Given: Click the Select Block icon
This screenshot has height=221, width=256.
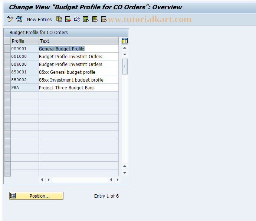Looking at the screenshot, I should [95, 19].
